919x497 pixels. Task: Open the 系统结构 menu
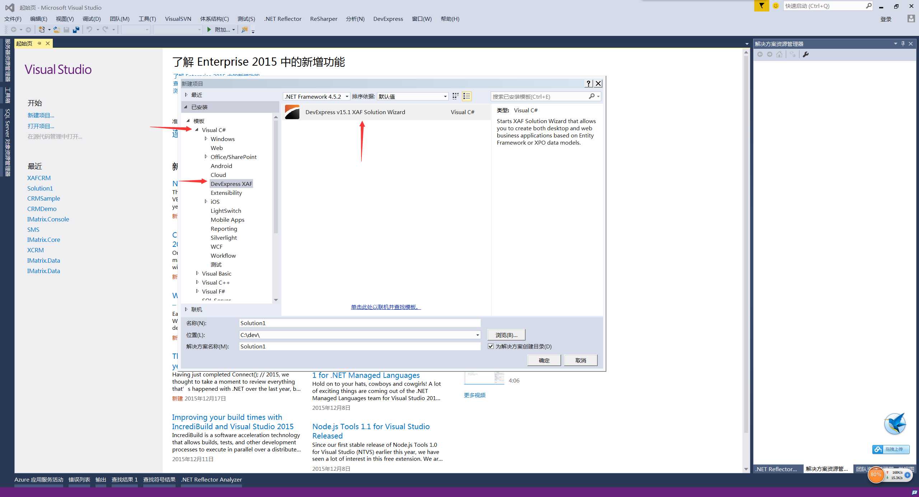coord(215,19)
